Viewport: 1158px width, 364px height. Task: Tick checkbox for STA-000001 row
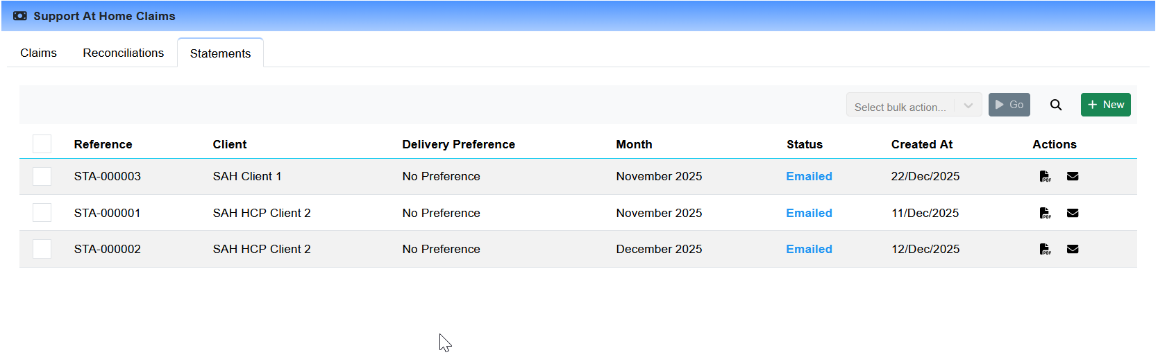[42, 212]
